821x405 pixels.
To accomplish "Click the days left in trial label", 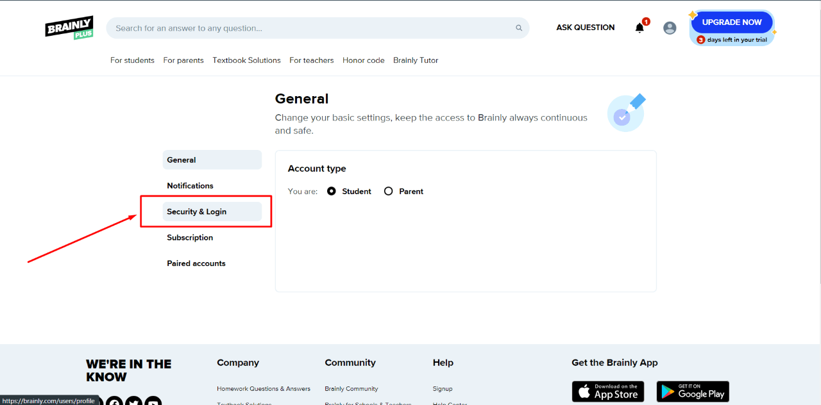I will [x=732, y=40].
